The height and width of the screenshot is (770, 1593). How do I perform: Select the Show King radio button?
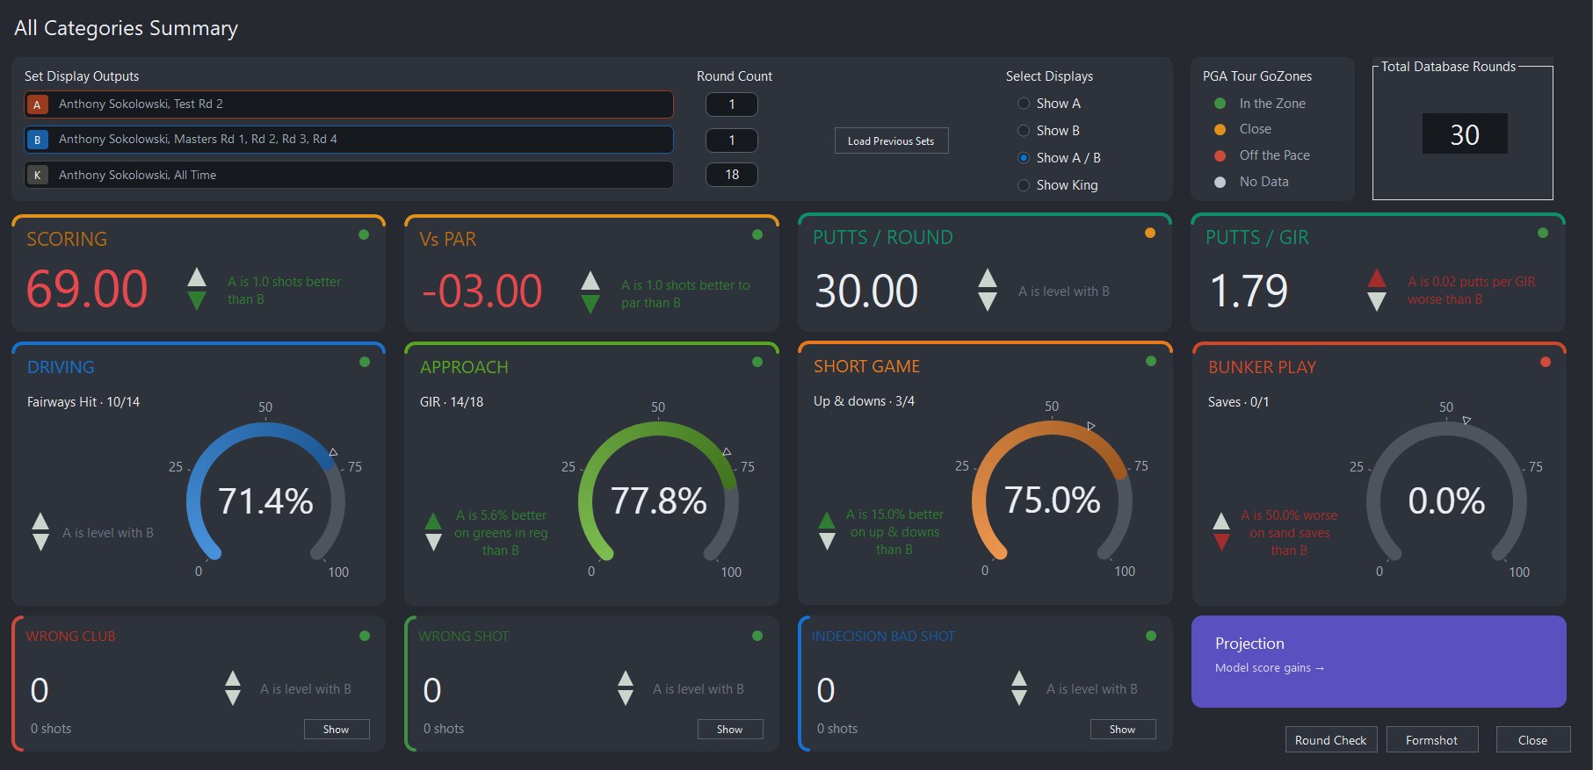click(x=1024, y=185)
